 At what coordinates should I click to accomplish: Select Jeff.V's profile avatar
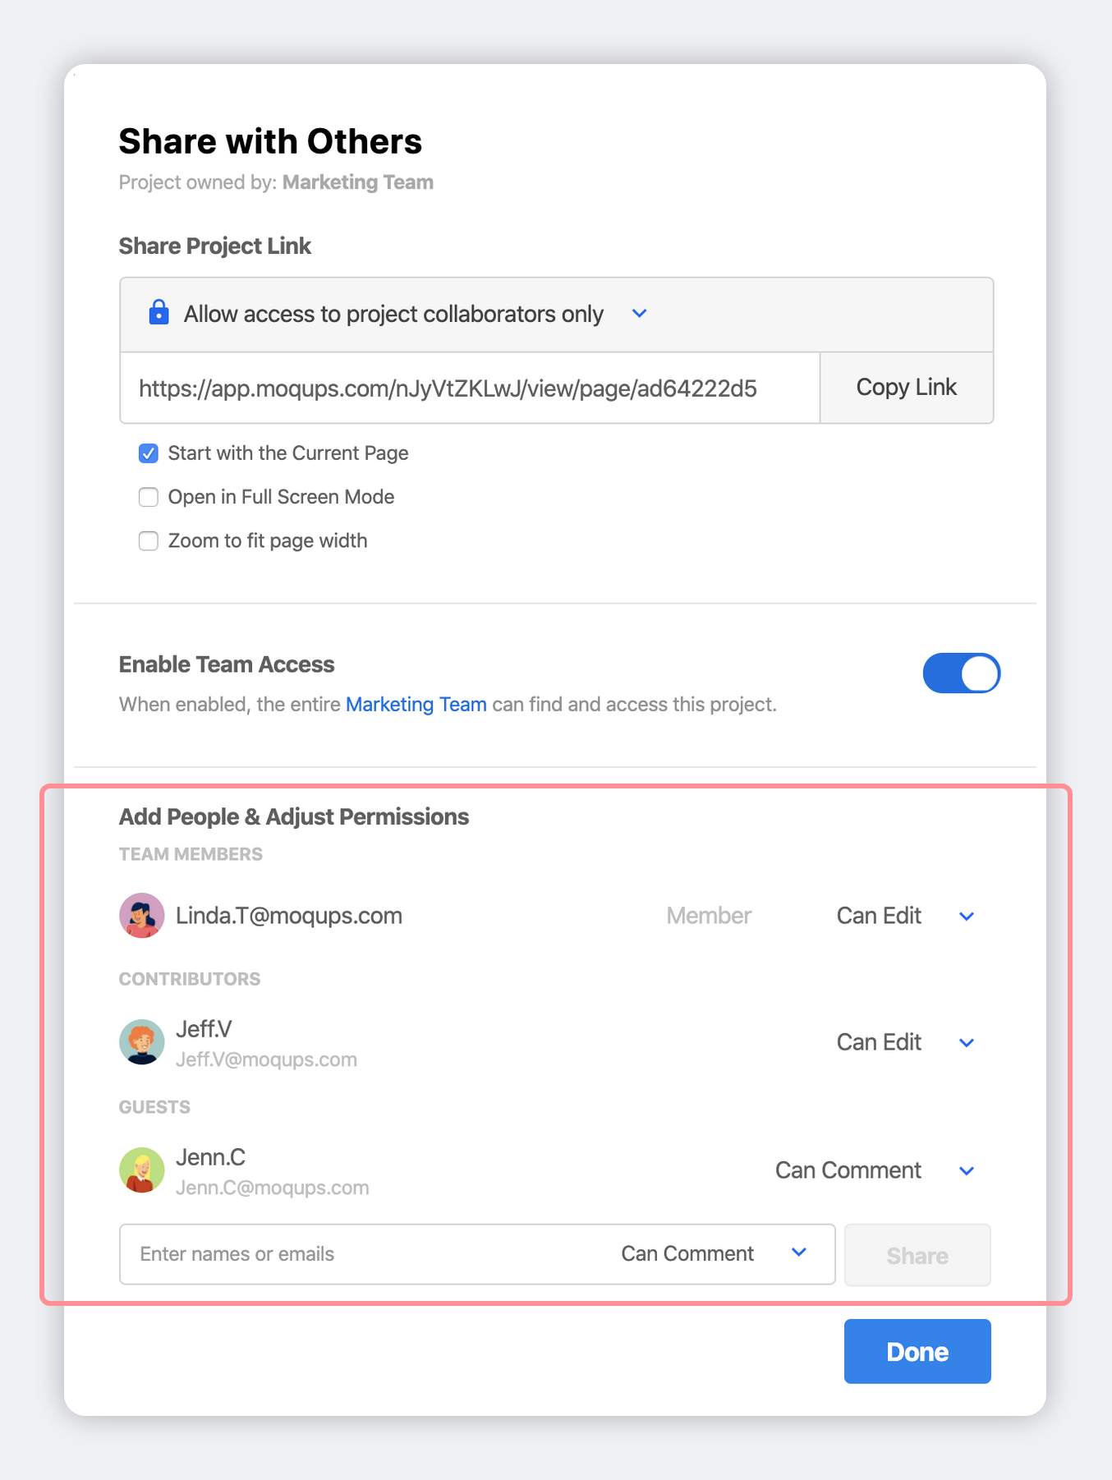pos(141,1041)
